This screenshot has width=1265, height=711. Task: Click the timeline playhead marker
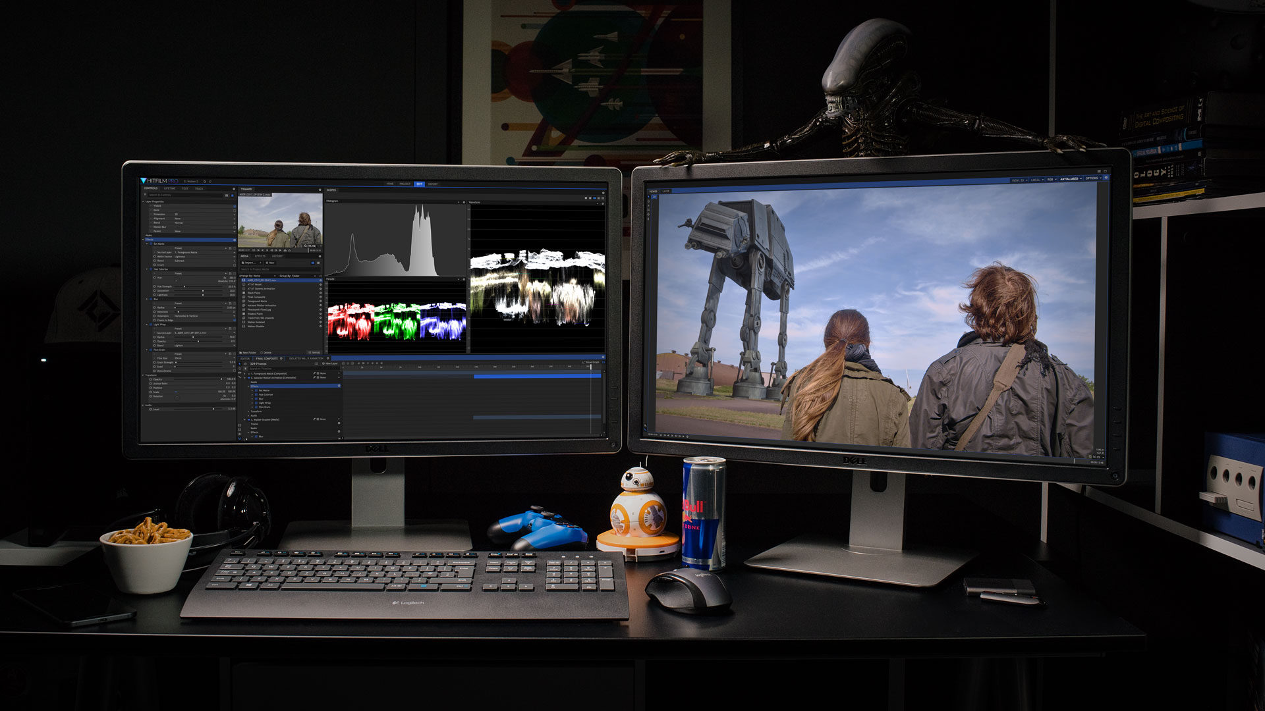click(x=591, y=367)
